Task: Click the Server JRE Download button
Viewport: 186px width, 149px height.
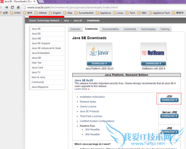Action: pyautogui.click(x=169, y=116)
